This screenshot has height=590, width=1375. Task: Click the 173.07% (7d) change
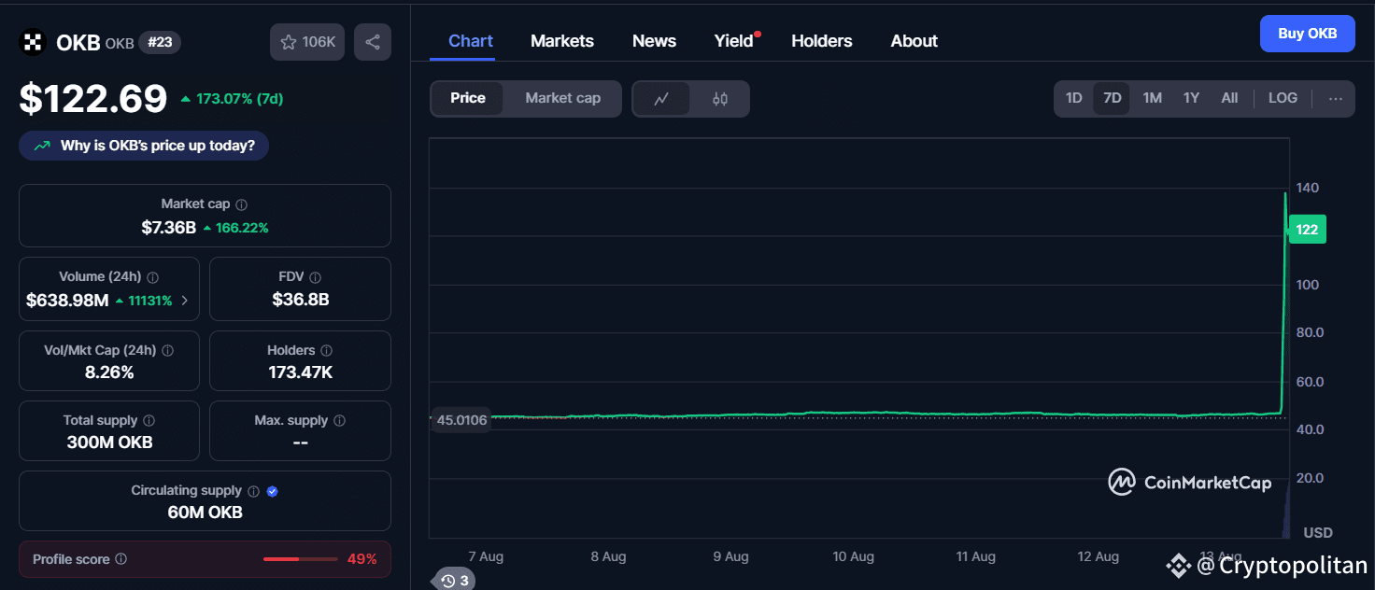(232, 99)
